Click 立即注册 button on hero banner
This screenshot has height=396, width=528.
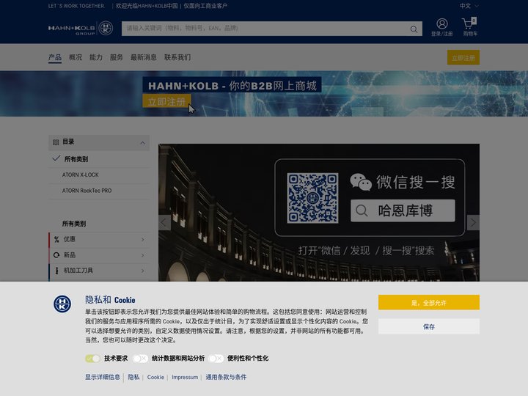(166, 101)
